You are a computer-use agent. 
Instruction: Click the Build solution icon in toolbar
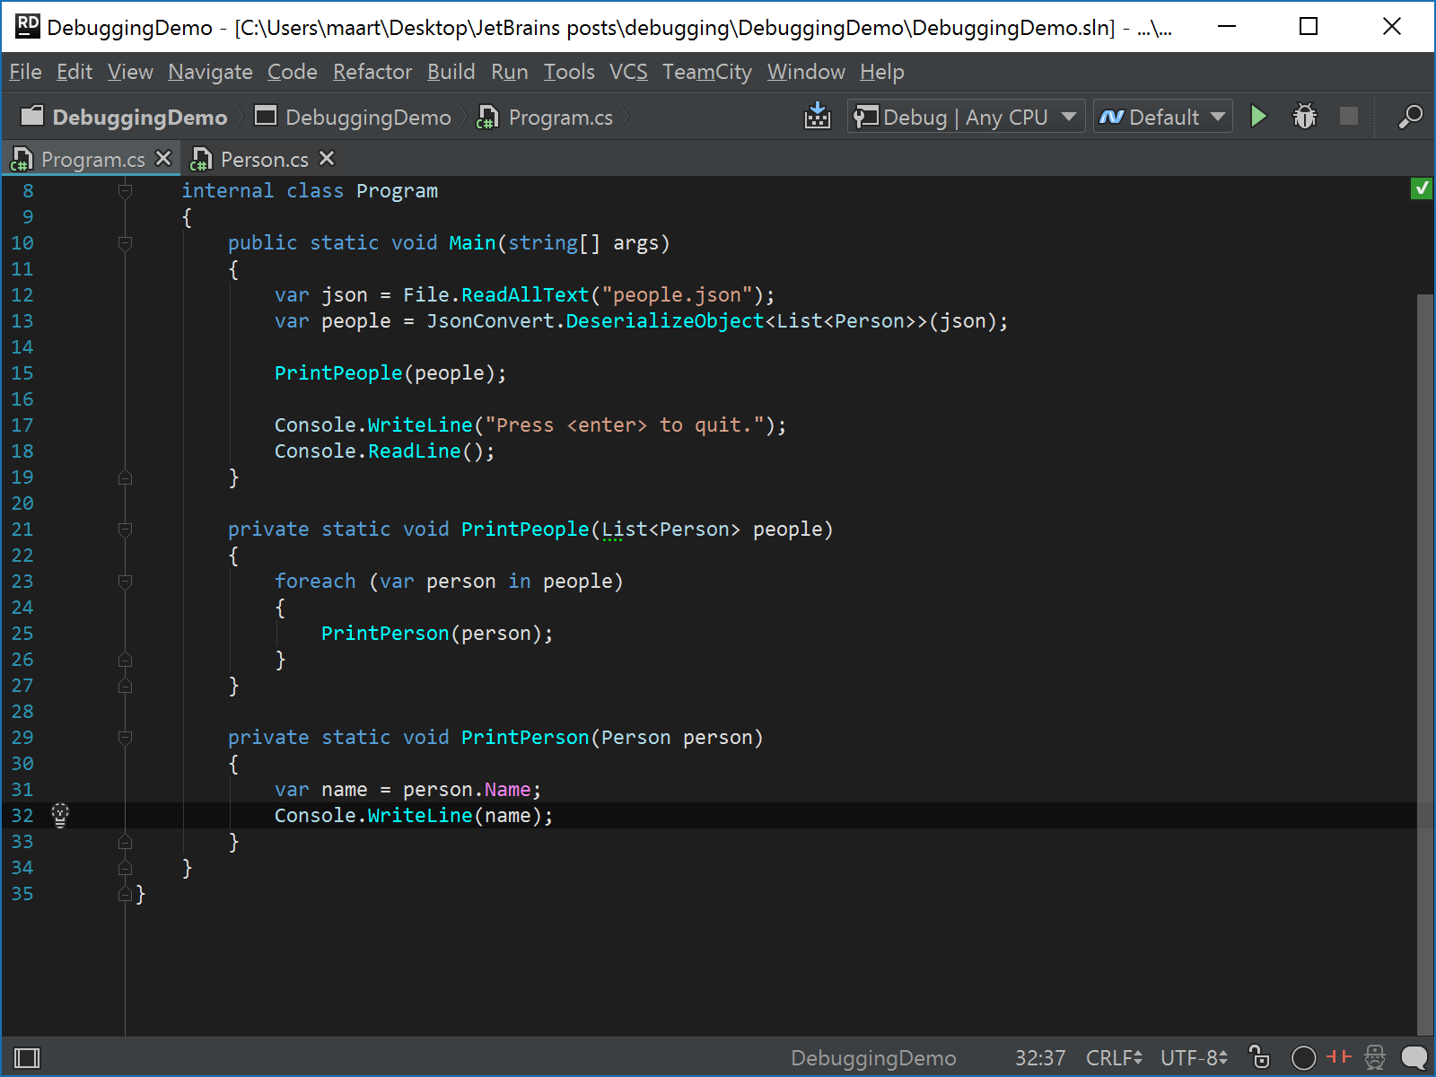[x=817, y=117]
